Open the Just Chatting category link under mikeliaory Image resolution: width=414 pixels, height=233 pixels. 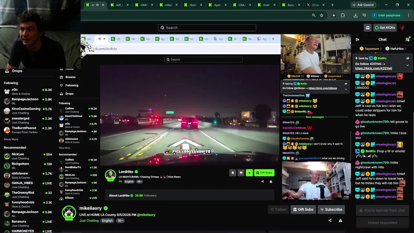[89, 221]
